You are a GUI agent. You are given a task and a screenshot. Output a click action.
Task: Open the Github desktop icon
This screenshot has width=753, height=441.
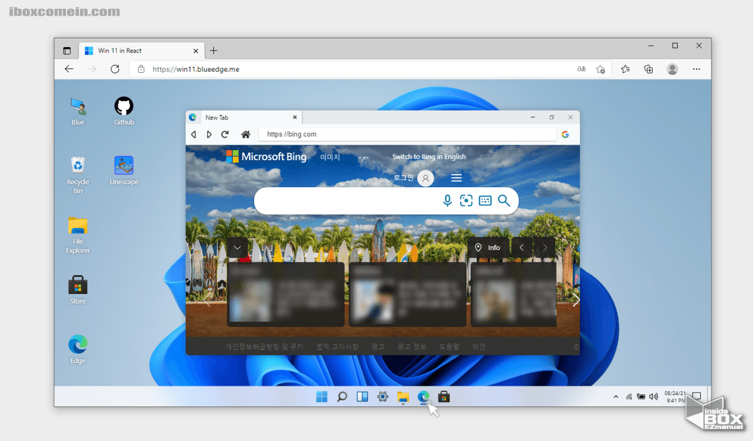point(124,106)
